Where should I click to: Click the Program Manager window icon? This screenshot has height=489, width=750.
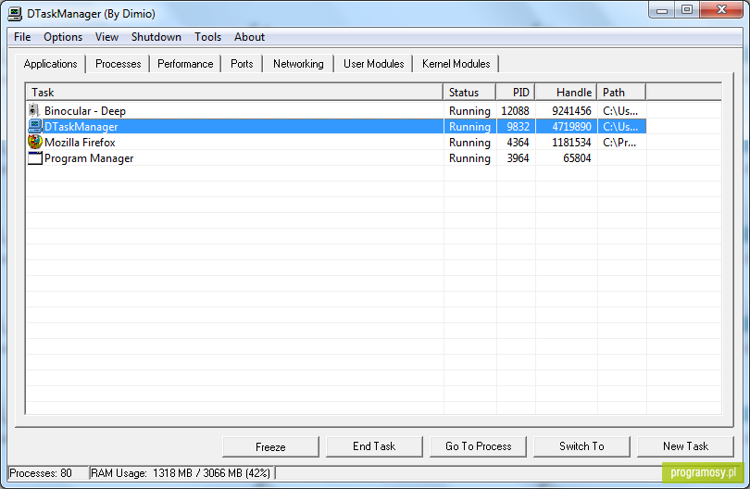pyautogui.click(x=35, y=157)
